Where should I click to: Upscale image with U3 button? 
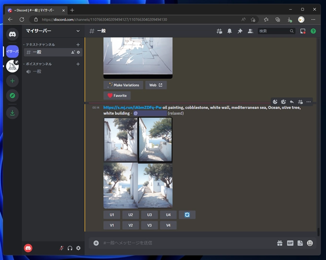pos(149,215)
